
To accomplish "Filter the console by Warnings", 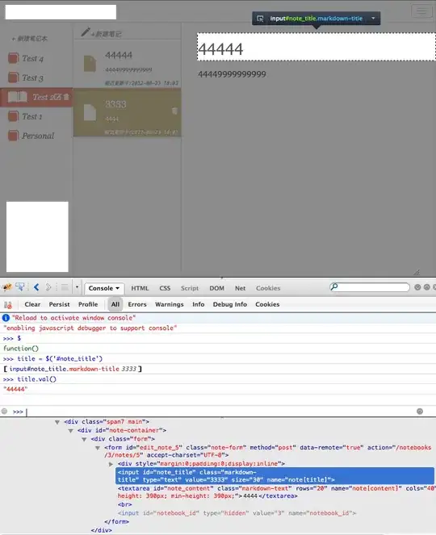I will coord(170,304).
